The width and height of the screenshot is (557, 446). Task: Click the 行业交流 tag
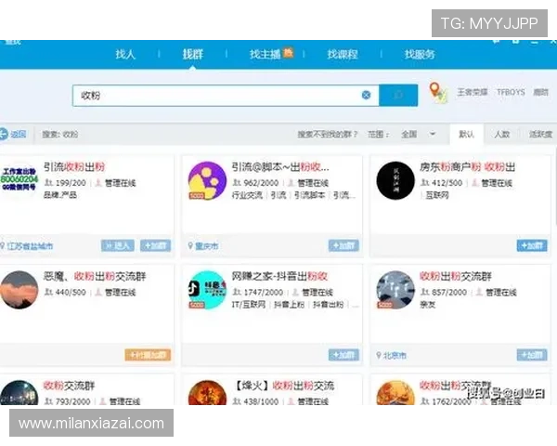click(247, 195)
